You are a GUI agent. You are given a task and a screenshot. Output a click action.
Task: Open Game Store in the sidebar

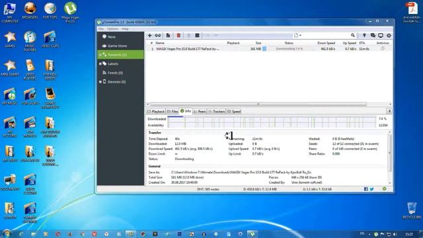tap(120, 46)
